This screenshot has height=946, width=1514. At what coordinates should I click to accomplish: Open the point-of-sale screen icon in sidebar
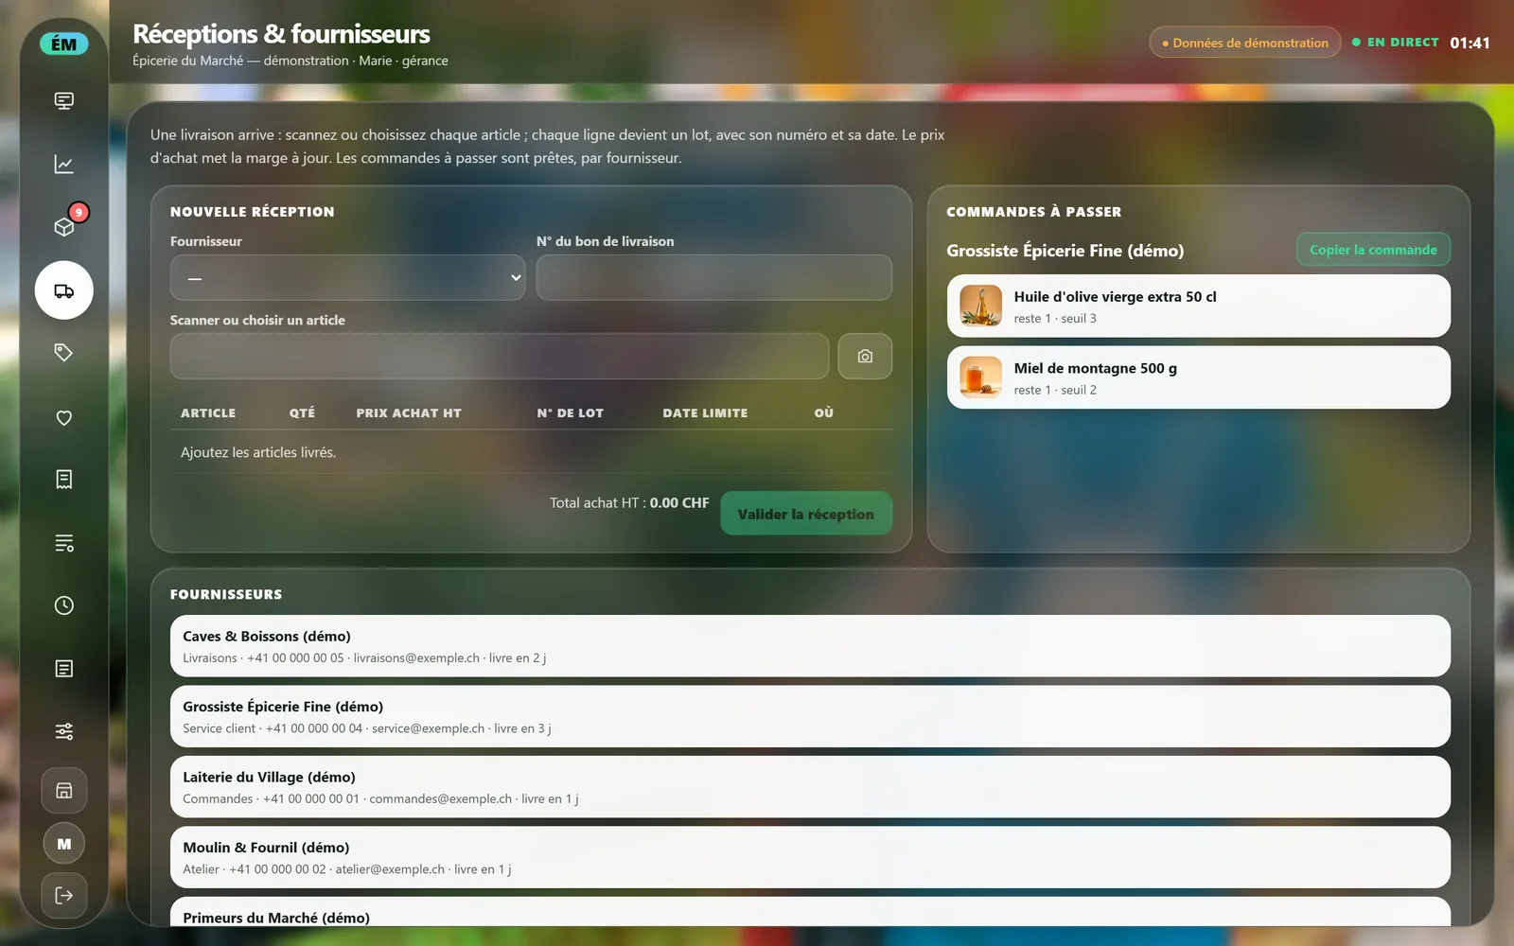(x=63, y=101)
